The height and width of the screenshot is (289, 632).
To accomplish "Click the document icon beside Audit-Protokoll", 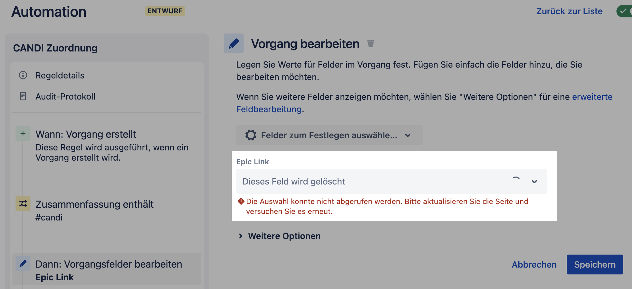I will [x=23, y=96].
